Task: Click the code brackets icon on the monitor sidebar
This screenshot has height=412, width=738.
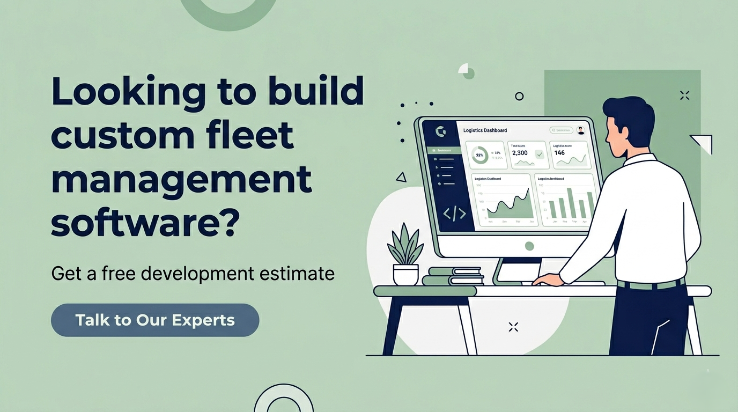Action: [x=454, y=214]
